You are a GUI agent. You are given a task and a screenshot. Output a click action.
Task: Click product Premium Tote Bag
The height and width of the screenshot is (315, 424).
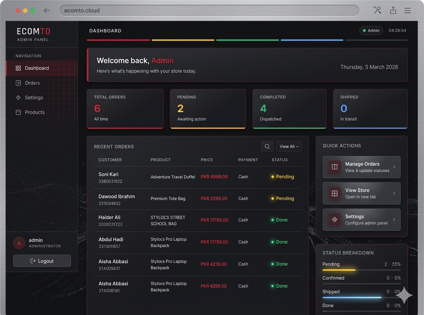(x=168, y=198)
